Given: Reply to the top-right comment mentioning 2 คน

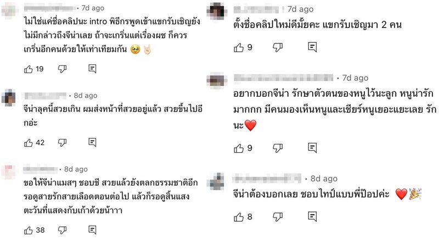Looking at the screenshot, I should point(312,47).
